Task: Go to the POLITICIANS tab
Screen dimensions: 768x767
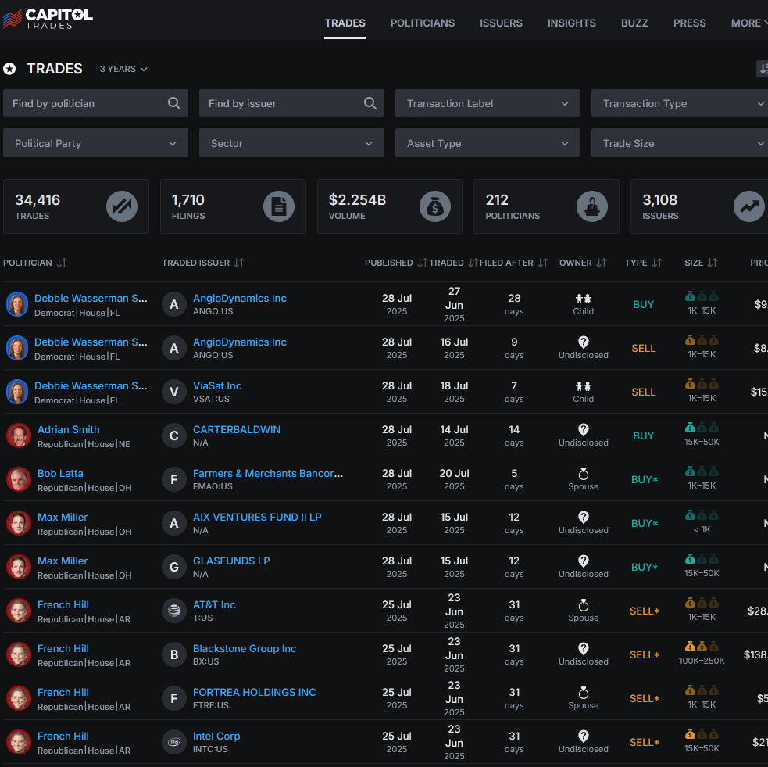Action: 422,23
